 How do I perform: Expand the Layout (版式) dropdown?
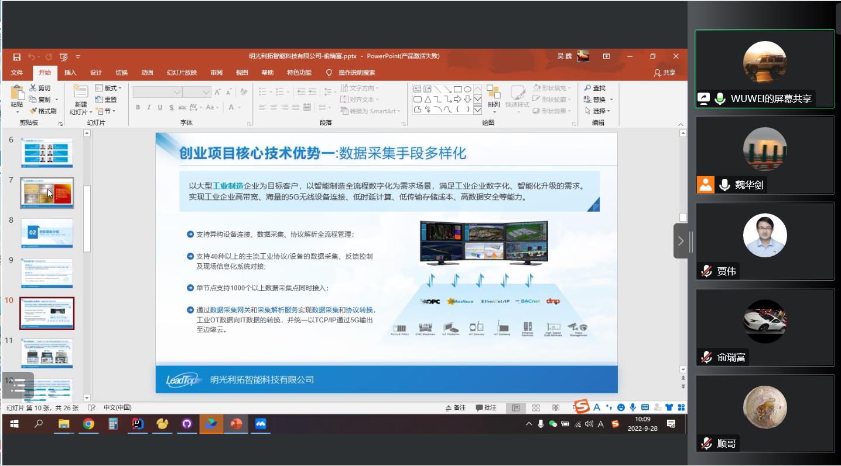(x=108, y=88)
